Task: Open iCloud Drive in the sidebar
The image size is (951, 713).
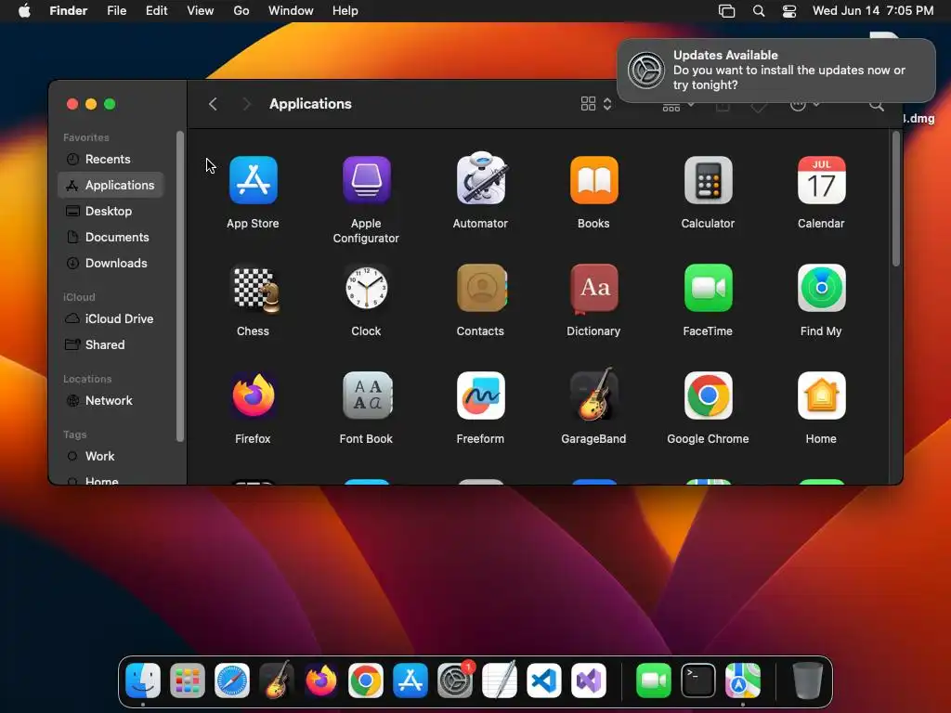Action: pyautogui.click(x=111, y=318)
